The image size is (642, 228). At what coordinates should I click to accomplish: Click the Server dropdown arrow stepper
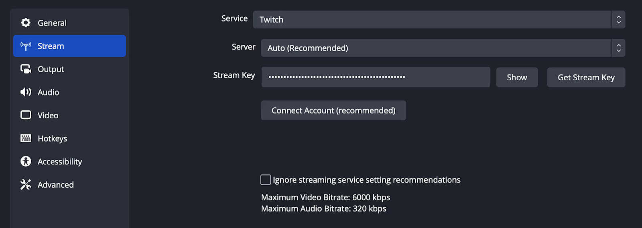[x=619, y=48]
